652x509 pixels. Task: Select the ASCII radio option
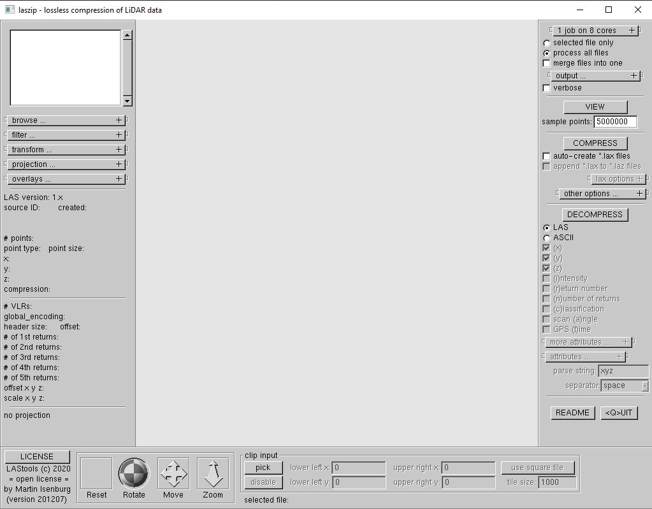[x=546, y=238]
